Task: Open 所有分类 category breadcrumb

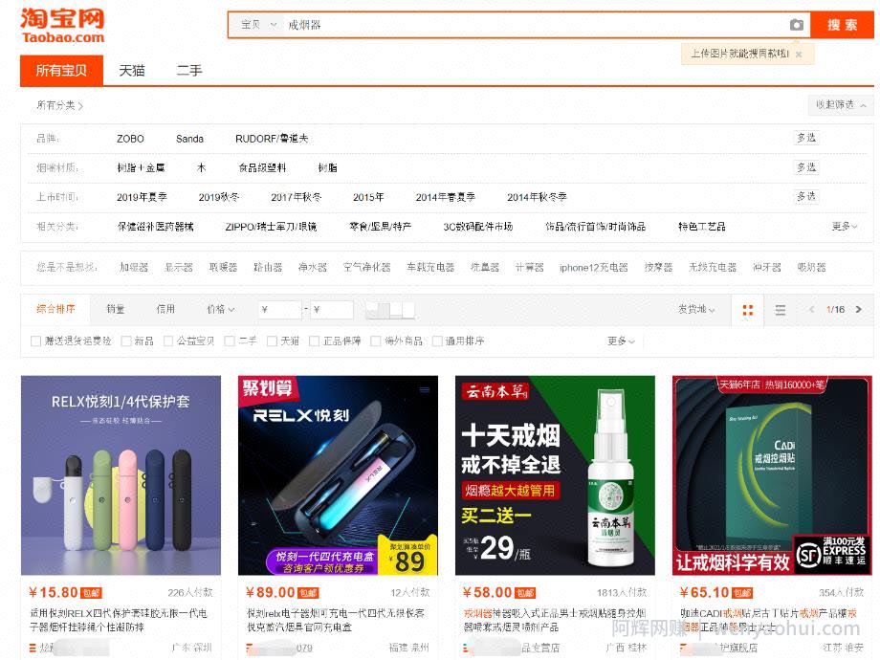Action: click(x=59, y=105)
